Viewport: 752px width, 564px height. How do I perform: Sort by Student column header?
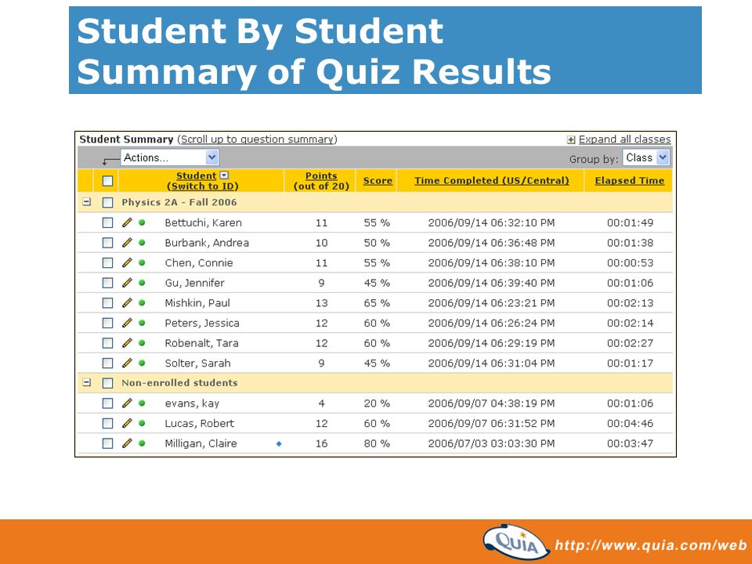(x=196, y=175)
